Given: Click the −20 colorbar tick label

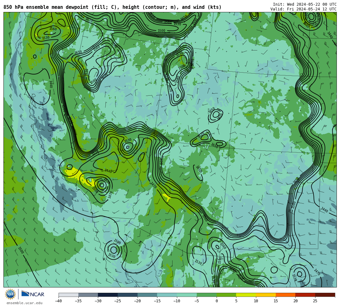Looking at the screenshot, I should point(138,301).
